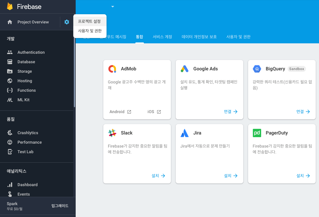Click the AdMob logo icon
319x217 pixels.
(x=112, y=69)
